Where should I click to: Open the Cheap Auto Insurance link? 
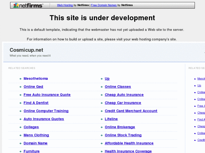124,95
